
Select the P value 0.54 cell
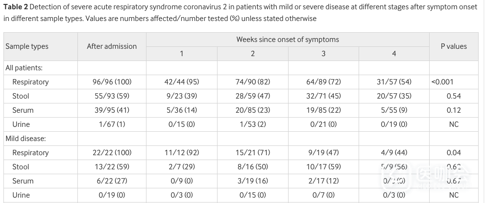tap(454, 96)
